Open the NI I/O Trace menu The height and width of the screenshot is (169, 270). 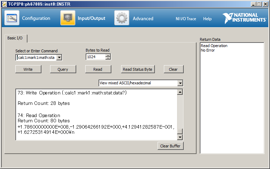click(x=186, y=18)
